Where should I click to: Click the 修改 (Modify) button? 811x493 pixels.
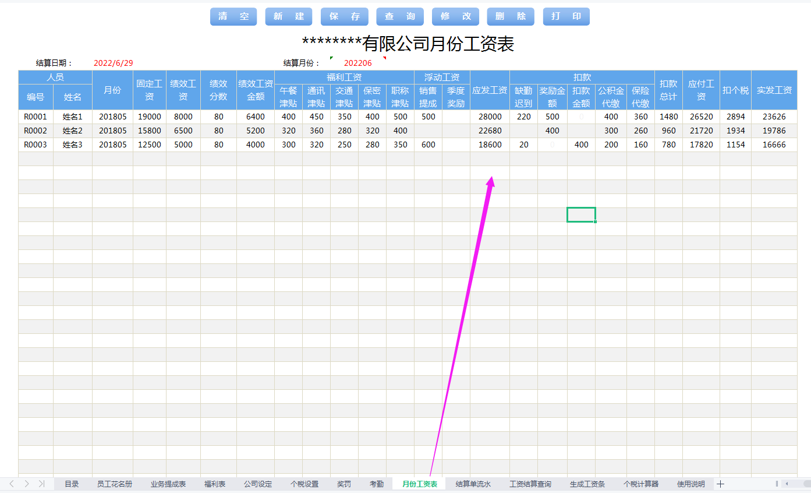tap(455, 16)
